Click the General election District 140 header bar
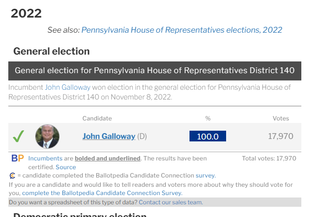Image resolution: width=315 pixels, height=217 pixels. pyautogui.click(x=154, y=71)
